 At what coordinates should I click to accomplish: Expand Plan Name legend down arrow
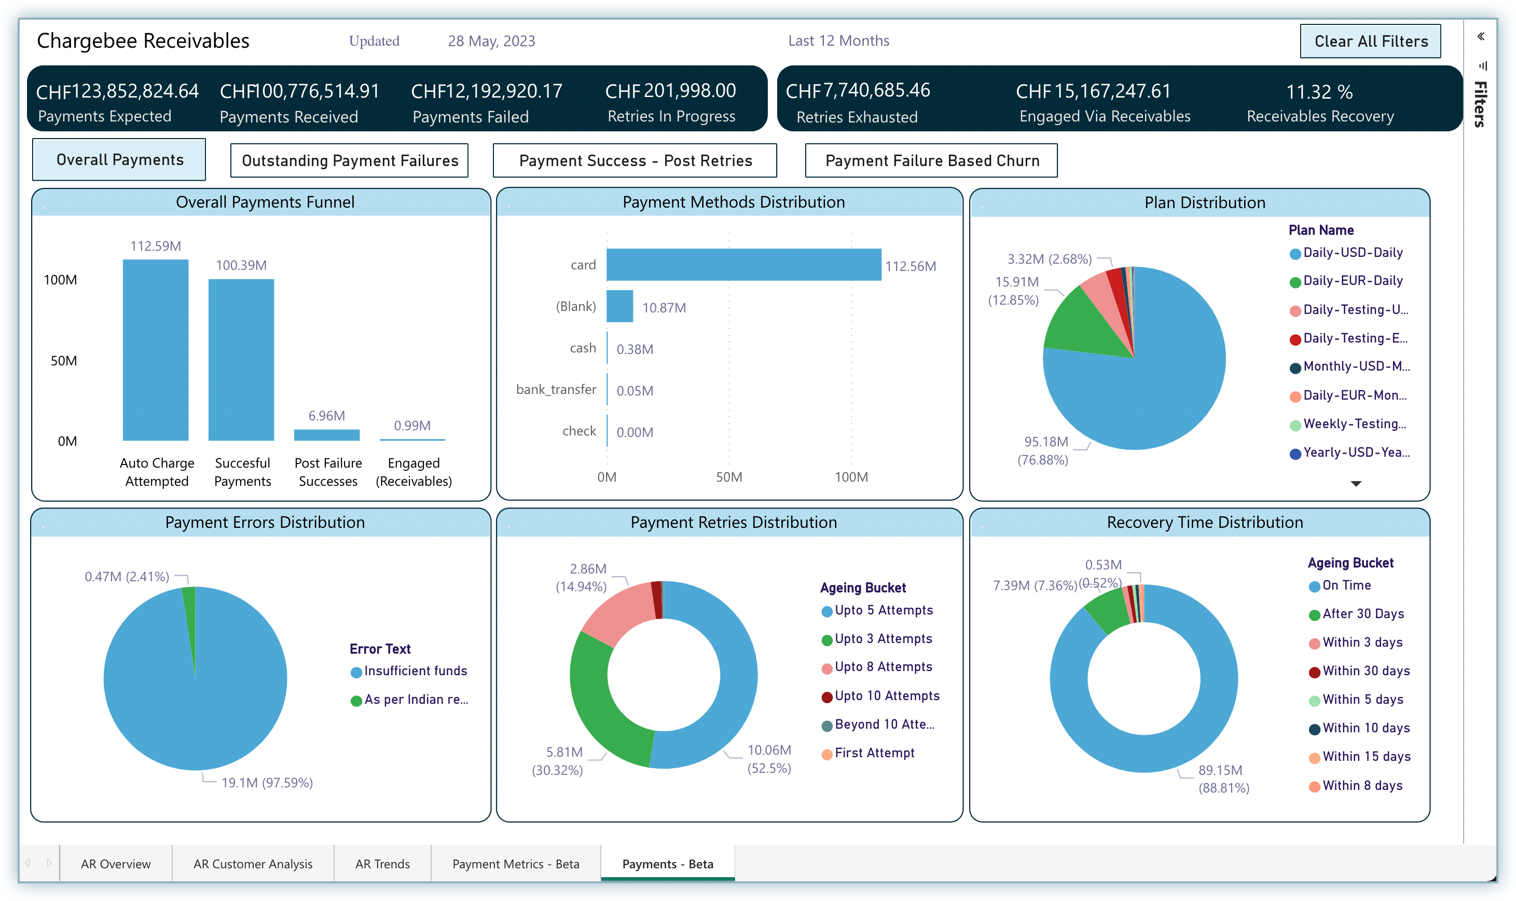coord(1355,483)
